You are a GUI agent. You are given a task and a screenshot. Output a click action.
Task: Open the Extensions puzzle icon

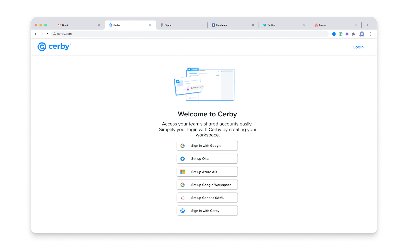click(353, 34)
